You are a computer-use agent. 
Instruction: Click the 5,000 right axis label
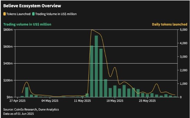point(182,30)
